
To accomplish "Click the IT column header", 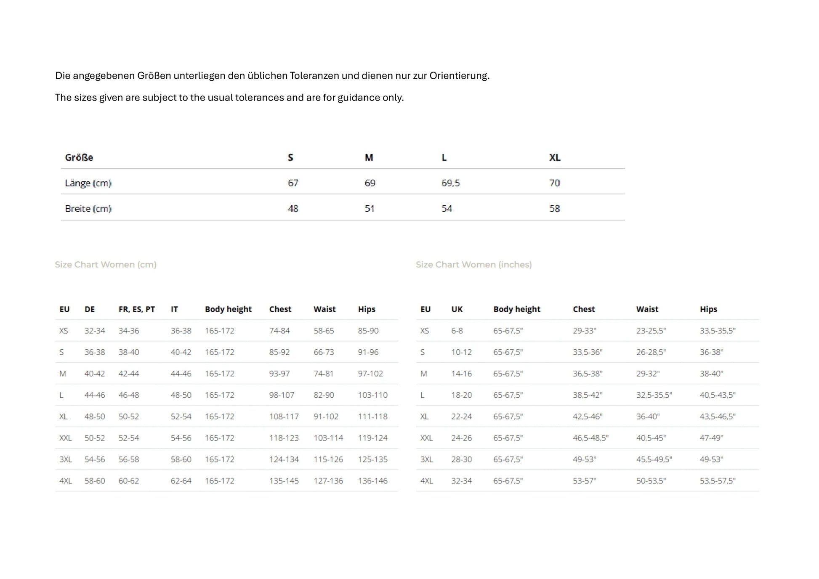I will pos(174,309).
